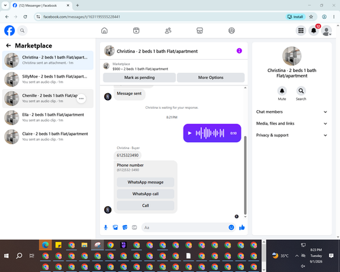Open Sticky Notes from taskbar
Viewport: 340px width, 272px height.
coord(58,245)
